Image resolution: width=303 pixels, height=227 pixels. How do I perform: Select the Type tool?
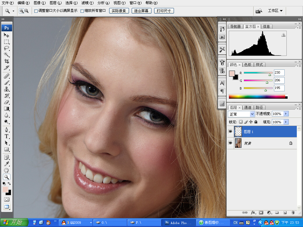coord(7,136)
